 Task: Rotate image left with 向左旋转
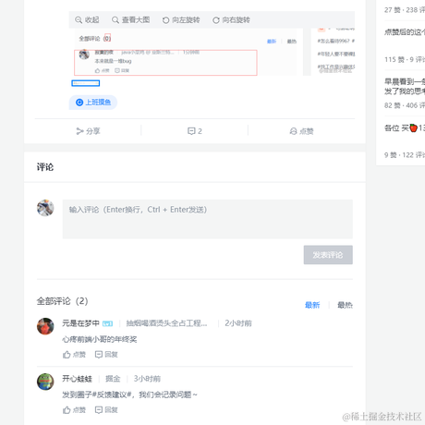point(181,20)
